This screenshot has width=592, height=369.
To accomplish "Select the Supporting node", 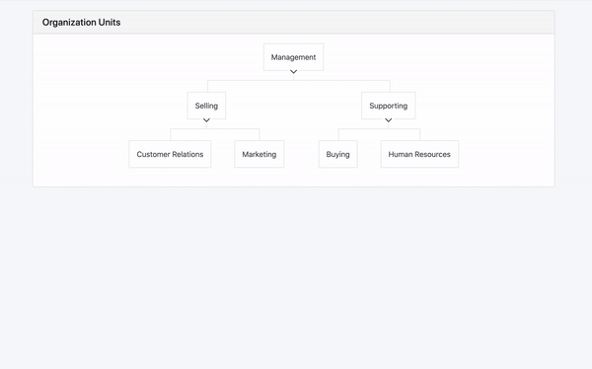I will (x=388, y=106).
